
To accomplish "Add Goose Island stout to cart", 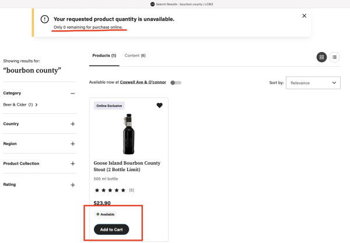I will (x=111, y=230).
